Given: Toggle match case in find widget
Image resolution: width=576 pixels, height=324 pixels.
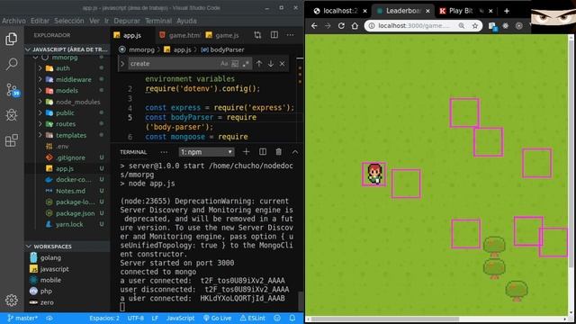Looking at the screenshot, I should (x=224, y=64).
